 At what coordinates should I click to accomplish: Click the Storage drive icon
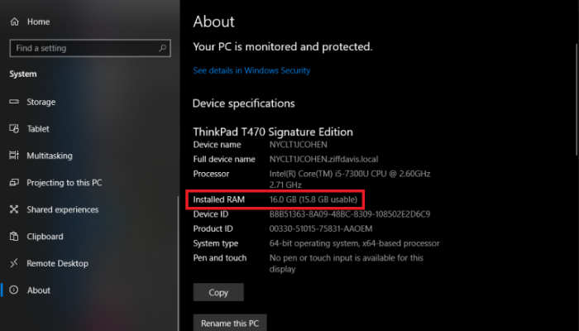[14, 102]
